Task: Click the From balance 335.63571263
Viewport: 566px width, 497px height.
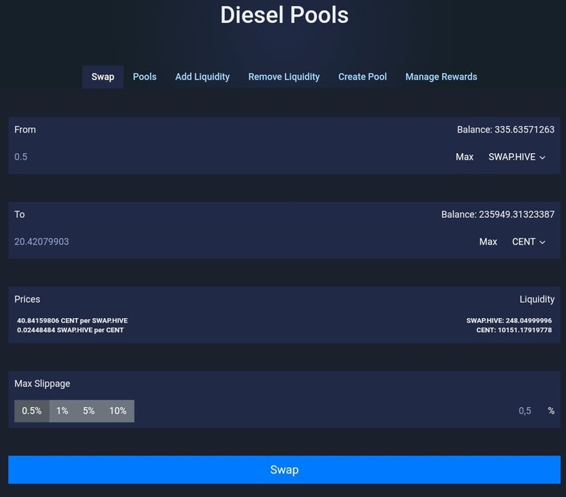Action: (506, 130)
